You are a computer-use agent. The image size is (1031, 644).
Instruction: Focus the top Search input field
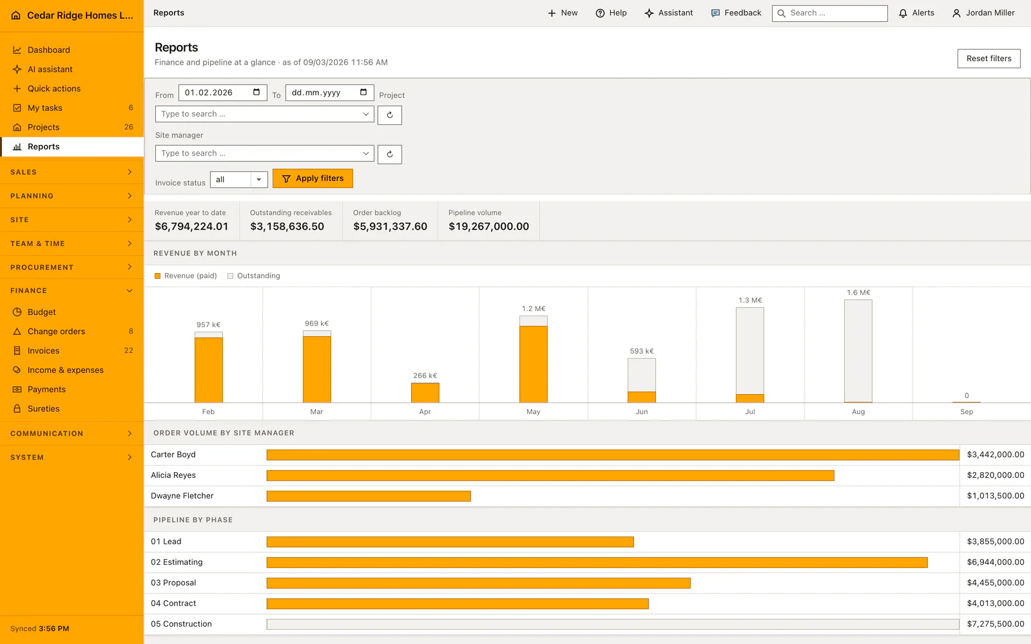click(x=830, y=13)
